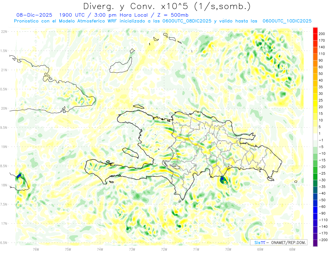
Task: Click the positive legend value "10"
Action: point(321,120)
